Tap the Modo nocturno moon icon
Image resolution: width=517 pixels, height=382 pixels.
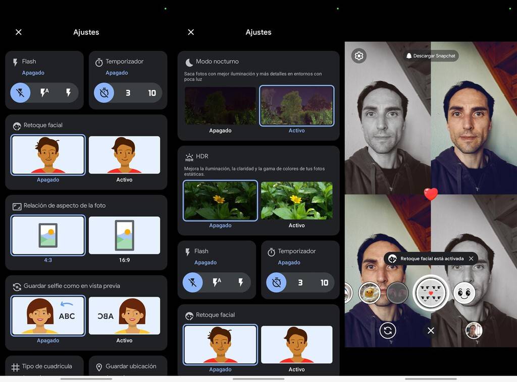189,62
